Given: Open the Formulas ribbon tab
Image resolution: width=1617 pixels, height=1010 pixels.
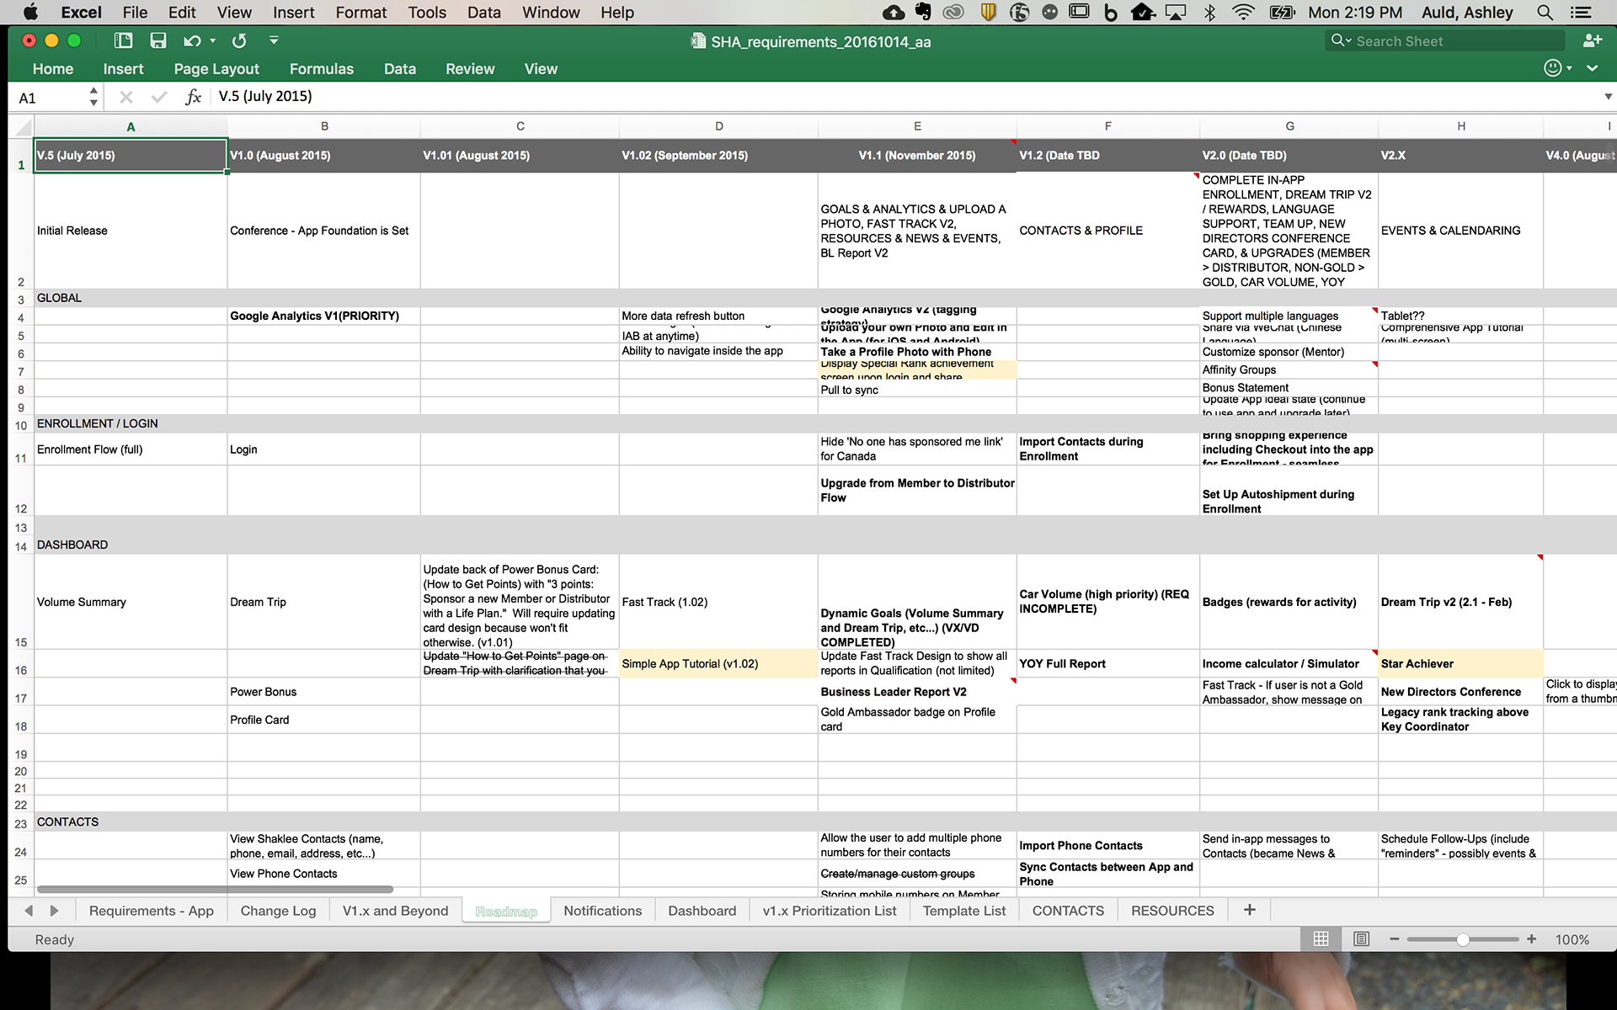Looking at the screenshot, I should click(x=321, y=69).
